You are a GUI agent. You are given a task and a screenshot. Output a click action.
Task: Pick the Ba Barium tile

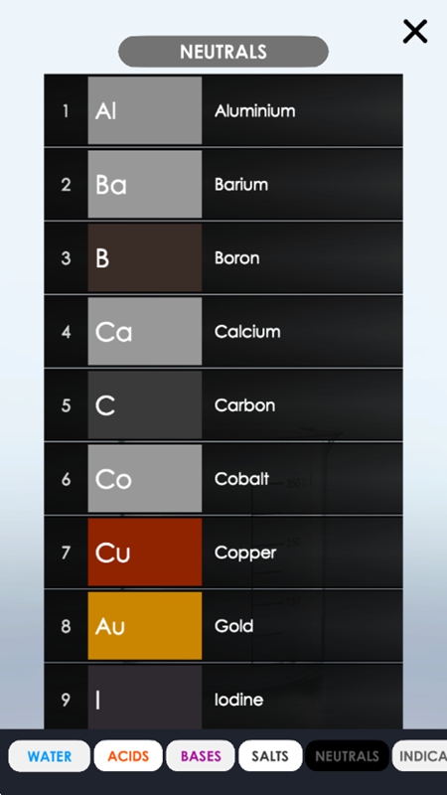point(145,184)
